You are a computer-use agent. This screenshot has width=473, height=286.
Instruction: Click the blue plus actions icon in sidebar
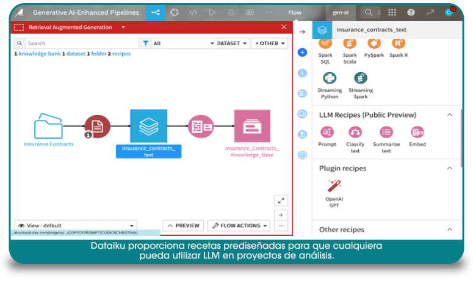point(302,52)
